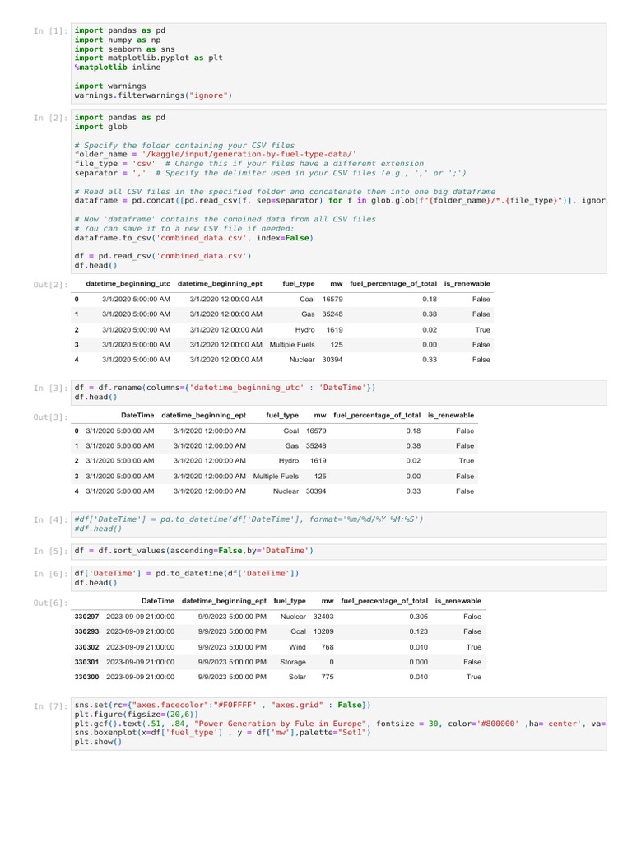632x843 pixels.
Task: Click the 'Out[2]:' prompt label
Action: pyautogui.click(x=50, y=285)
